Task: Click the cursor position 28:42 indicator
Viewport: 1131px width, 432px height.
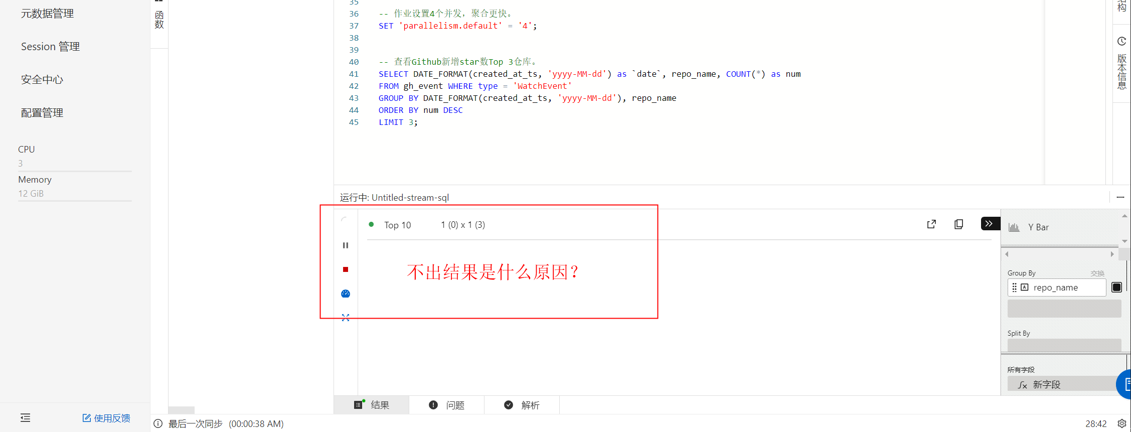Action: click(1096, 424)
